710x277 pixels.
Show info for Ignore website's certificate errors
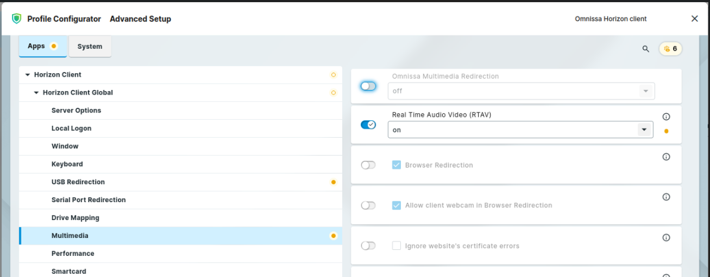(666, 237)
